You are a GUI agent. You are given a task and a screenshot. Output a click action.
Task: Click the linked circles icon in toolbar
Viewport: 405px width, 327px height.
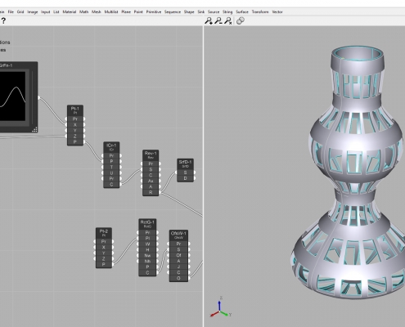click(240, 20)
